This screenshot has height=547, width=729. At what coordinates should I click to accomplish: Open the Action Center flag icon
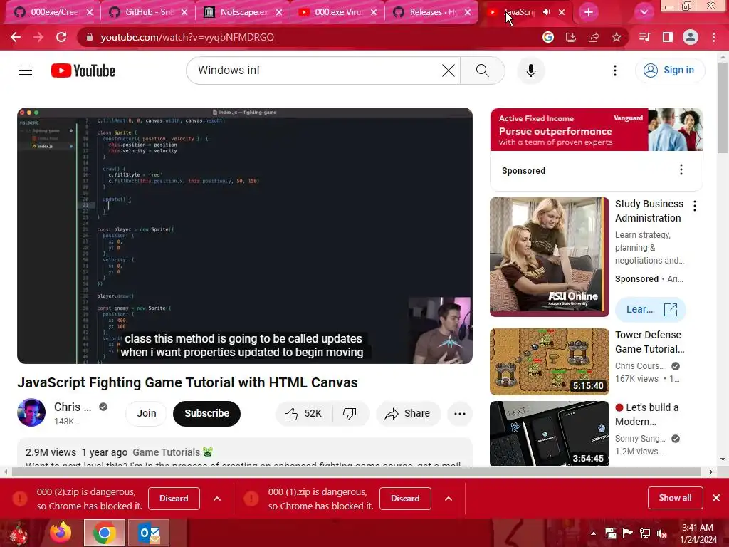click(628, 533)
